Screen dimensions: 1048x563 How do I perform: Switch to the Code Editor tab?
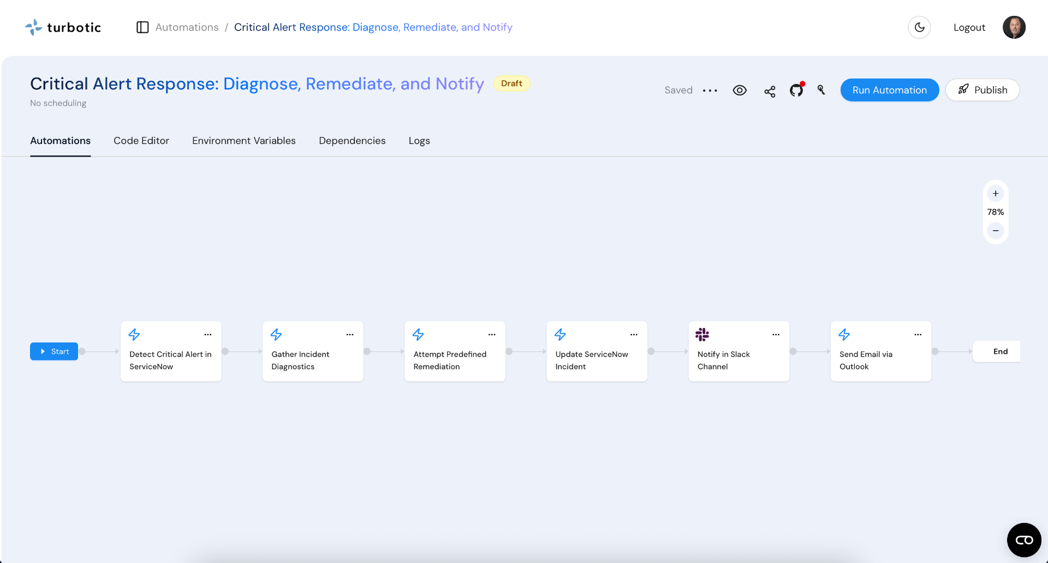click(141, 141)
